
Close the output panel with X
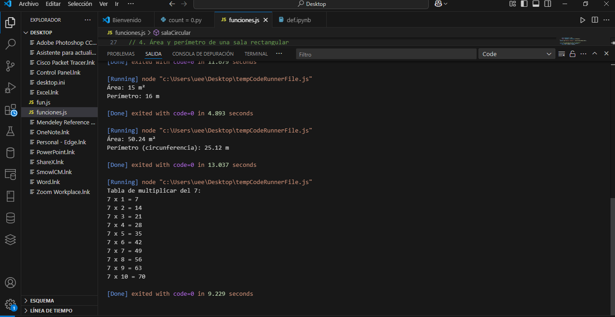tap(606, 54)
